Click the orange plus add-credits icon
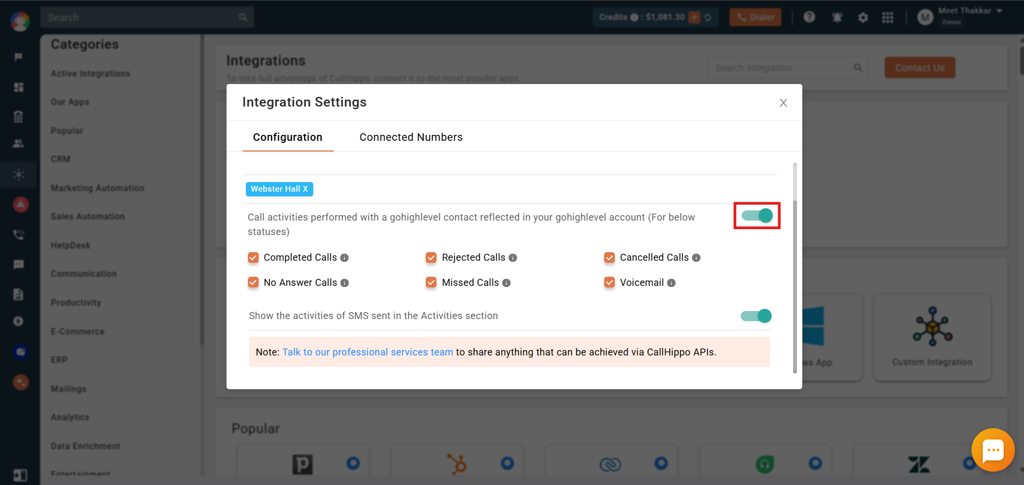Viewport: 1024px width, 485px height. 695,17
